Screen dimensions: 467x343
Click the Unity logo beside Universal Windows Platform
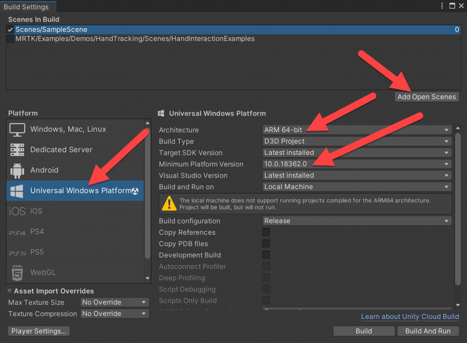pos(135,191)
